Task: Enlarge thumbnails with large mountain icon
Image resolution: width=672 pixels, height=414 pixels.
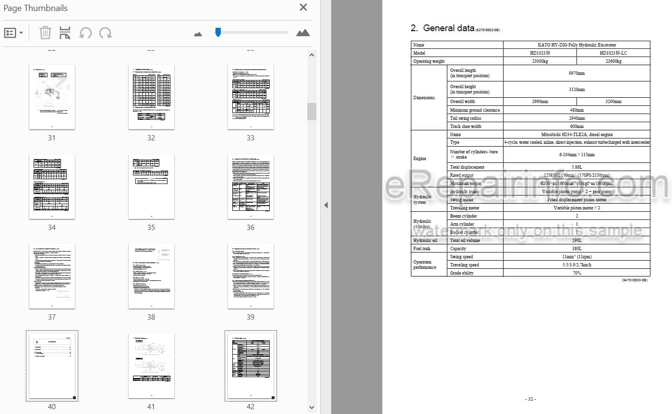Action: coord(303,33)
